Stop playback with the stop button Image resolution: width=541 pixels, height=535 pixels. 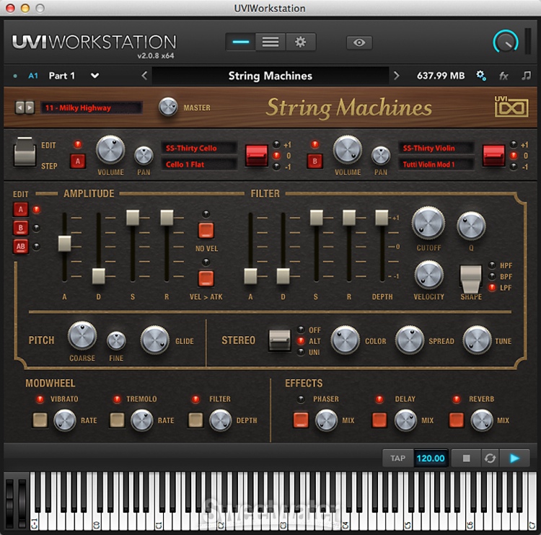click(466, 458)
